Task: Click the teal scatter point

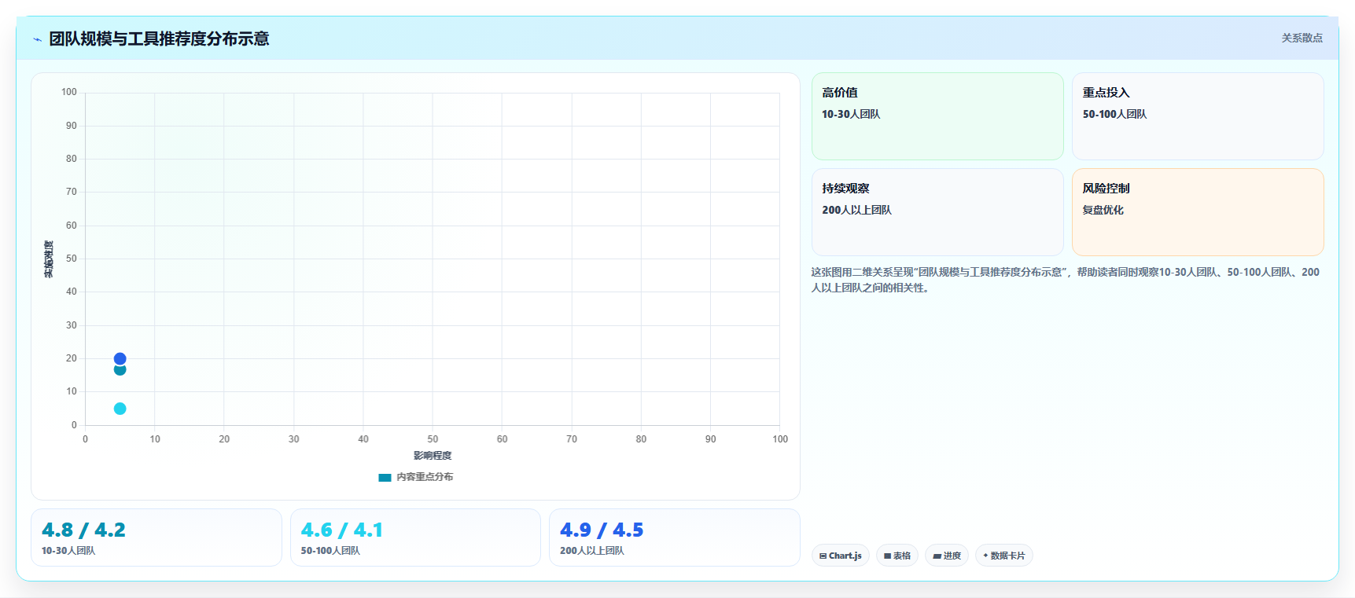Action: (x=120, y=370)
